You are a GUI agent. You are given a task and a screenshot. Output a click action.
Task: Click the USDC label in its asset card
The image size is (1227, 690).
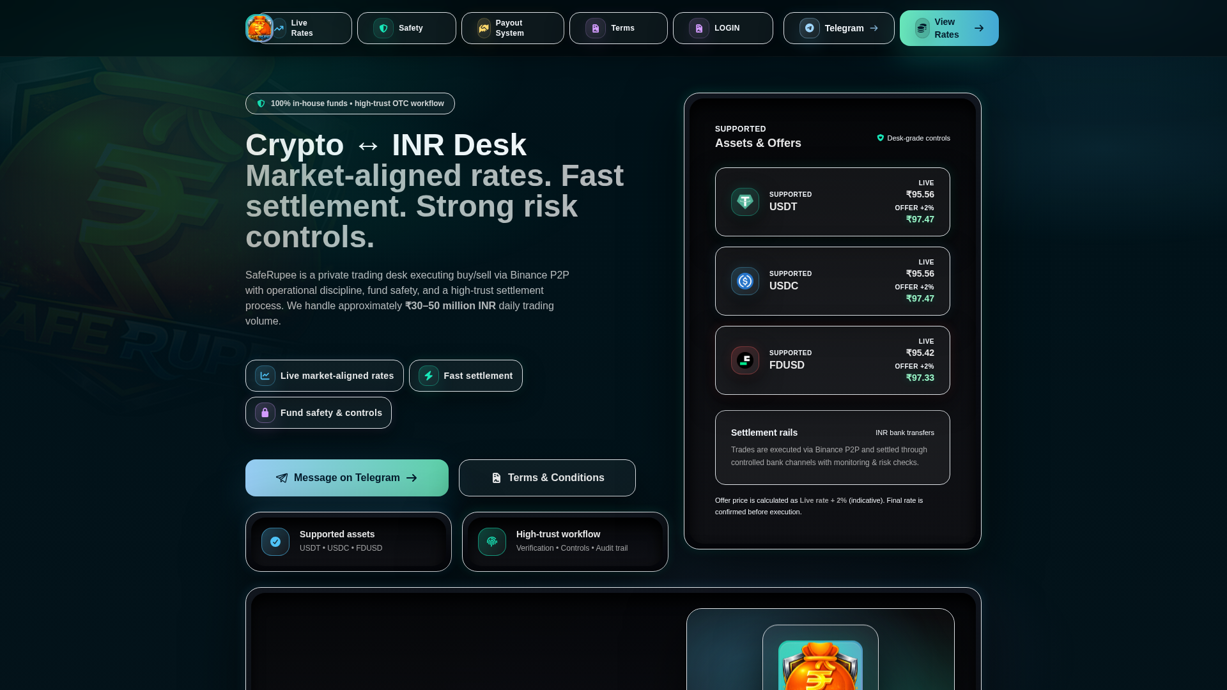[x=784, y=286]
